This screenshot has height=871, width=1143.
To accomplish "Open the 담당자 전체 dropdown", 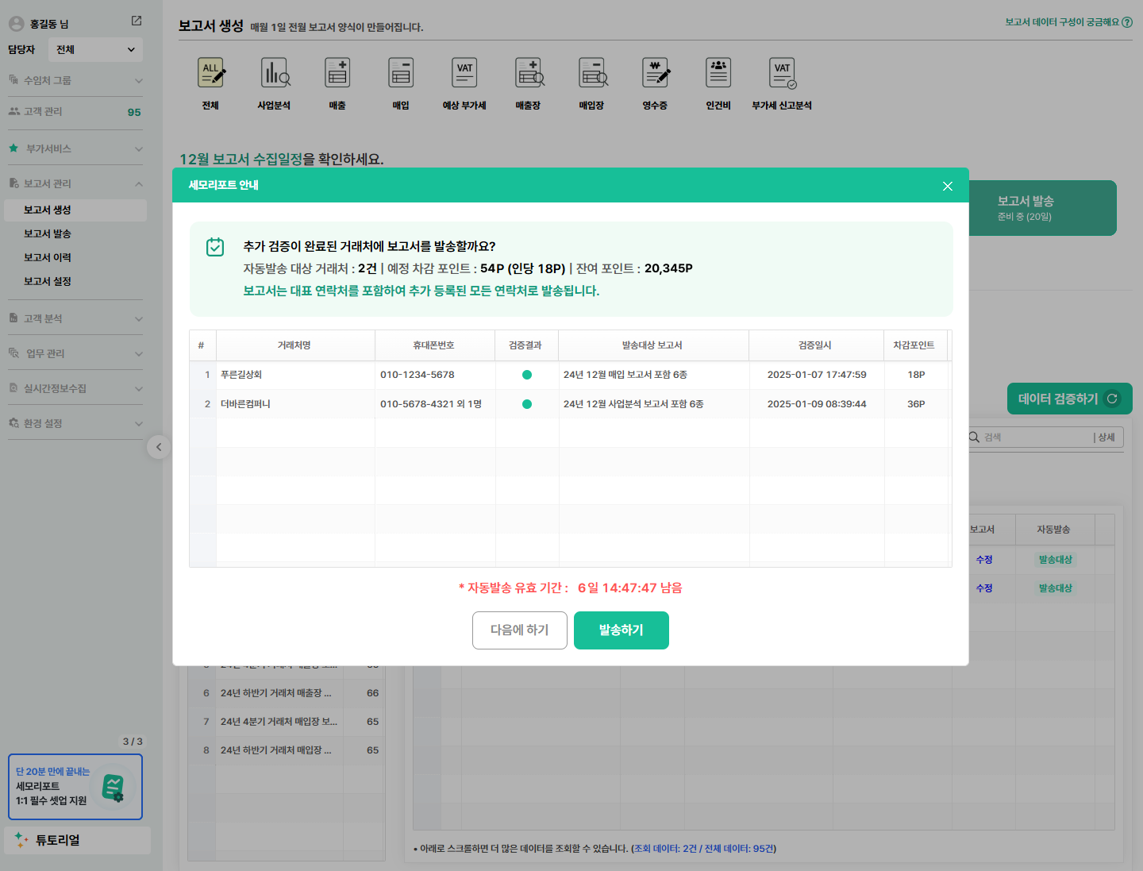I will [x=95, y=49].
